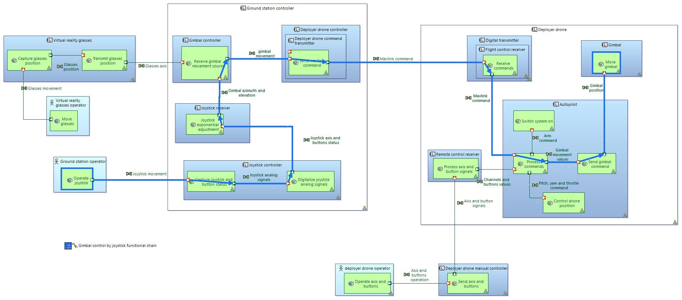This screenshot has width=682, height=300.
Task: Click the Autopilot component icon
Action: tap(556, 104)
